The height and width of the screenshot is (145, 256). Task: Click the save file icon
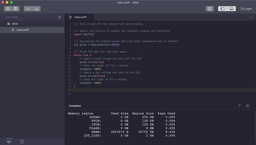(x=16, y=9)
